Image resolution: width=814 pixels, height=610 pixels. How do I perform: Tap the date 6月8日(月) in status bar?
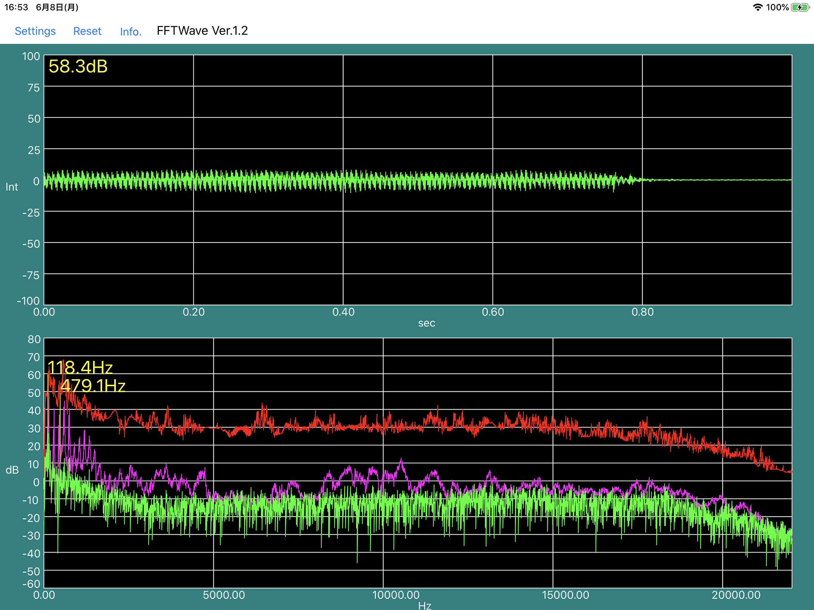(x=57, y=7)
